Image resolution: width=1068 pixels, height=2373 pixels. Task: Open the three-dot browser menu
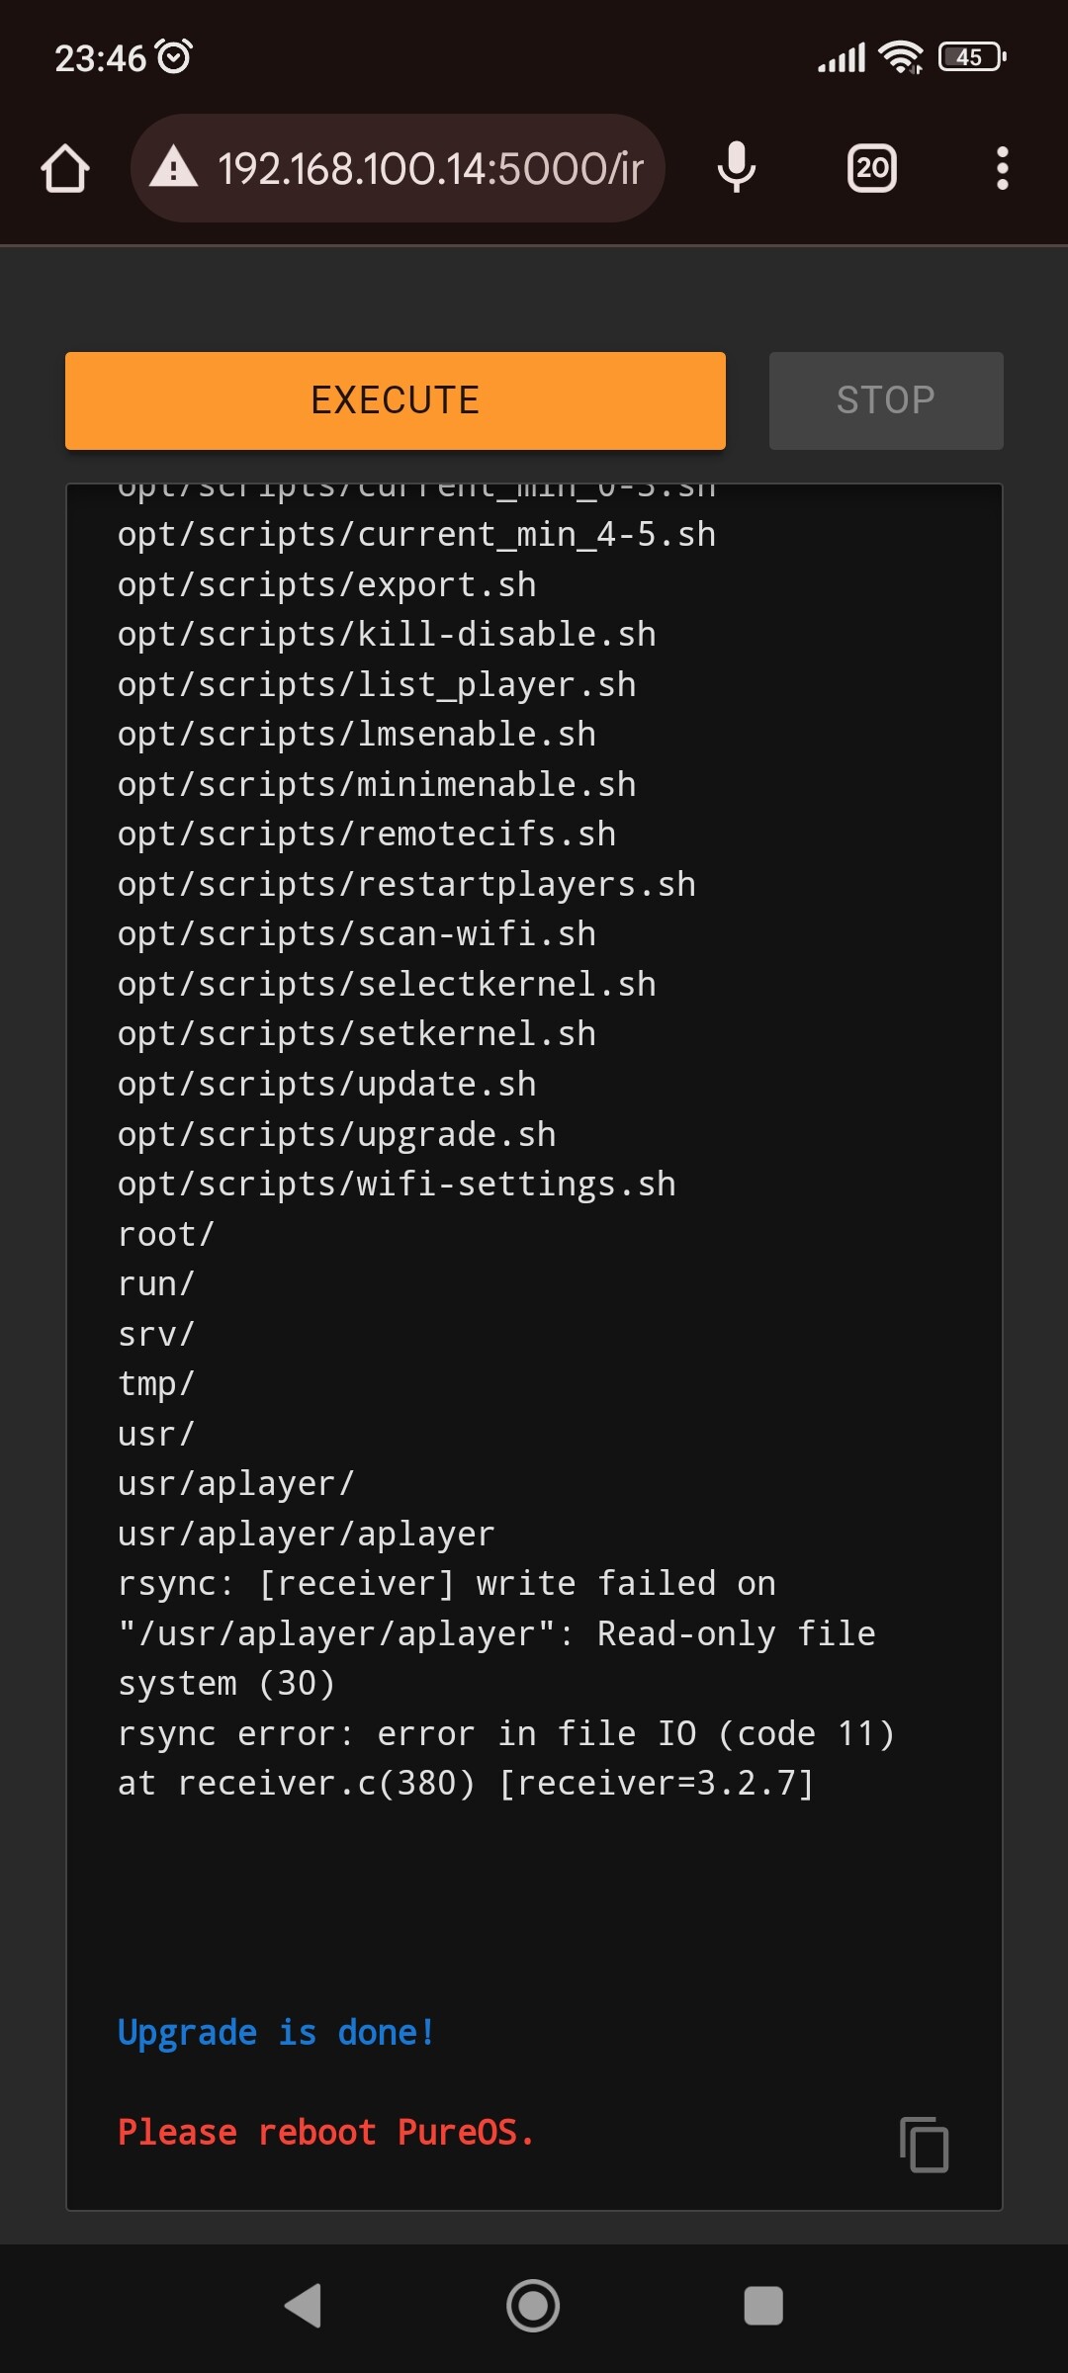1003,168
